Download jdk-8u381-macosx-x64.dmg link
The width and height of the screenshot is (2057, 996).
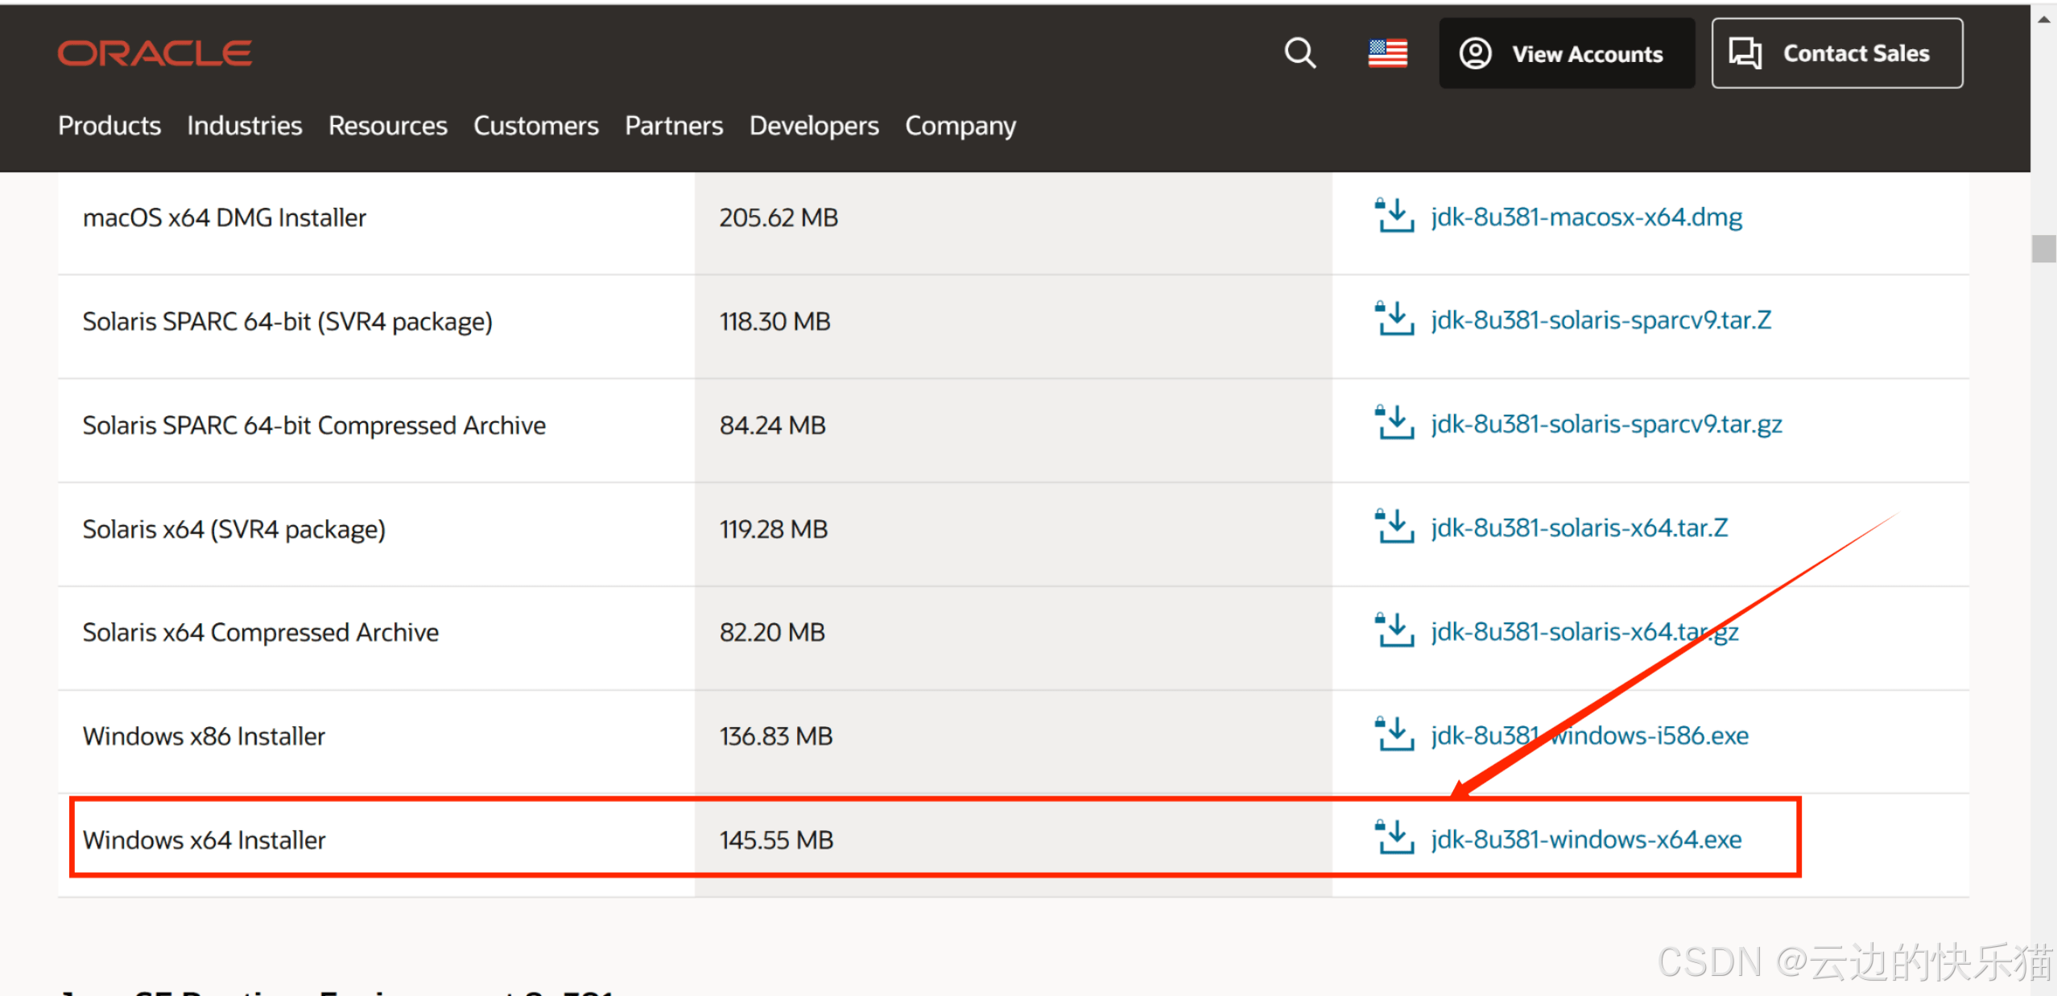pyautogui.click(x=1585, y=217)
